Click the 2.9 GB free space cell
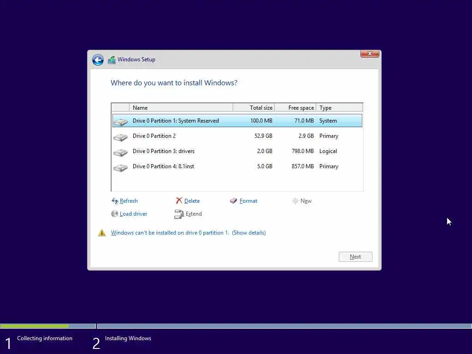This screenshot has height=354, width=472. [306, 136]
